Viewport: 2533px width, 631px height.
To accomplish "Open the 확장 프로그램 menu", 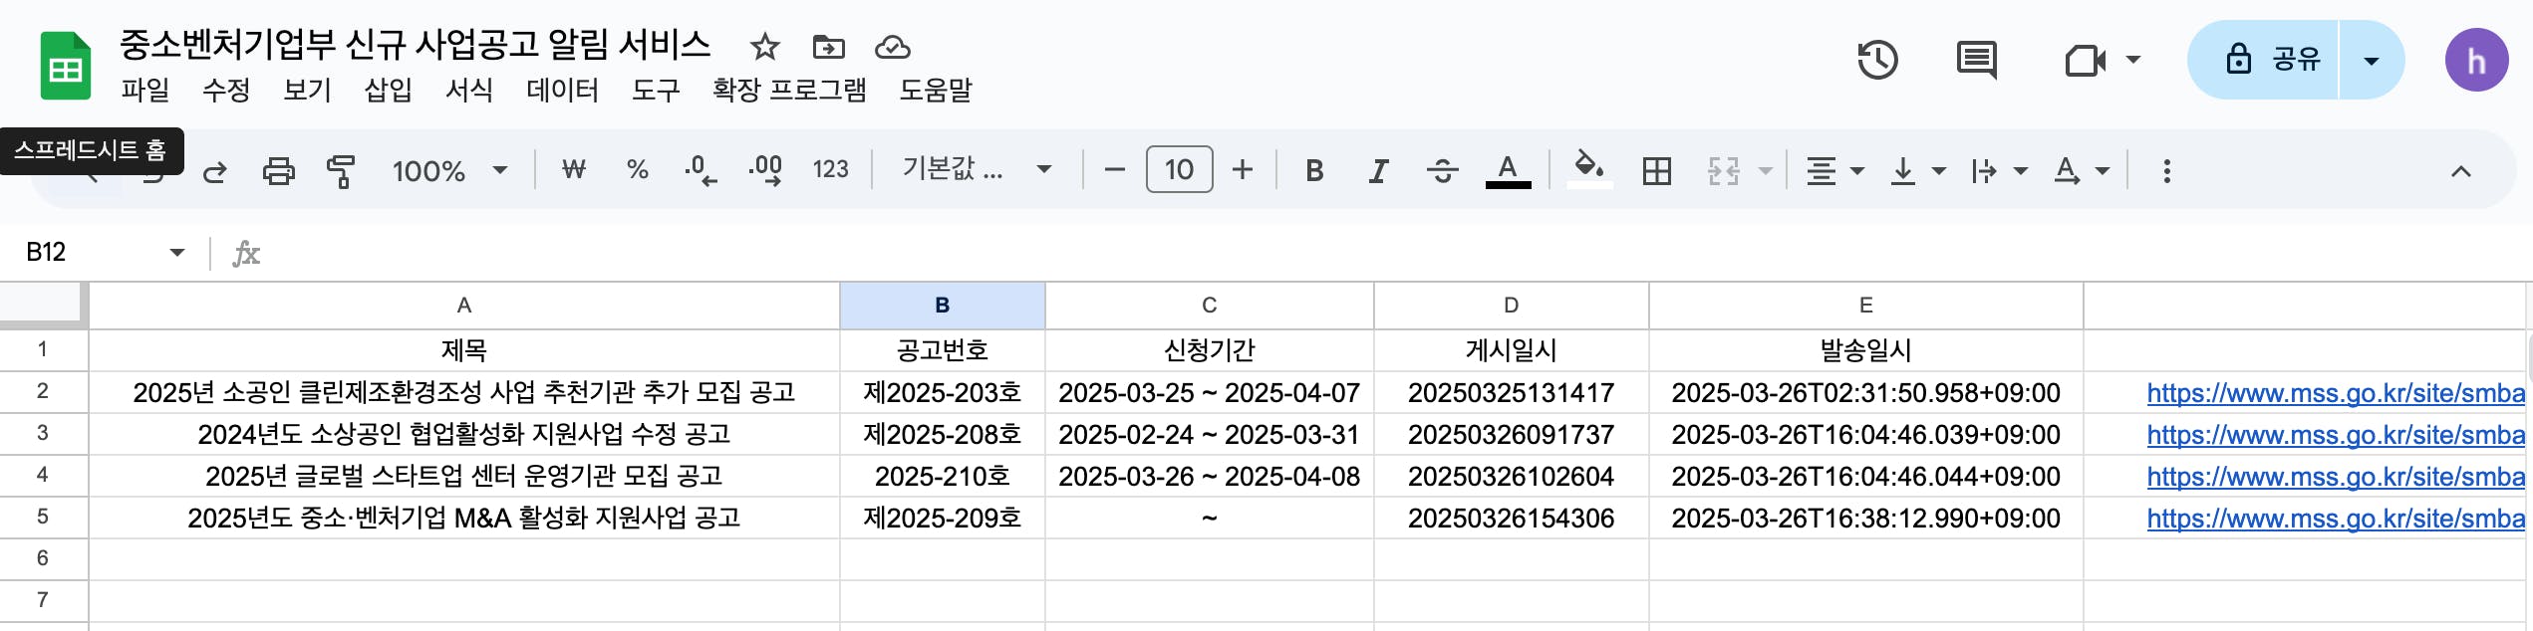I will pyautogui.click(x=789, y=91).
